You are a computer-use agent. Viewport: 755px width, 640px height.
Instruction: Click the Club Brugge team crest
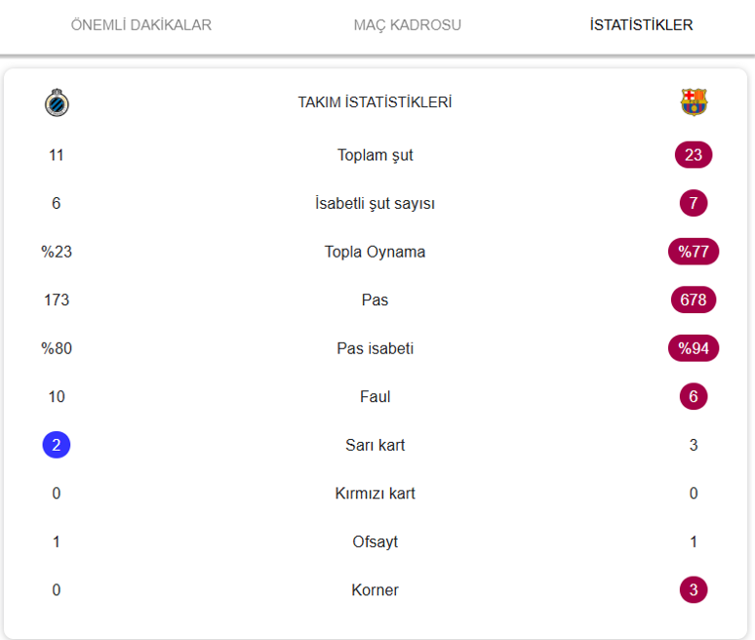(57, 102)
